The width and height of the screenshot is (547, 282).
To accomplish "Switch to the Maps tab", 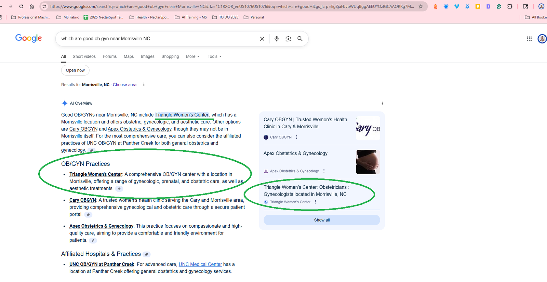I will [129, 57].
